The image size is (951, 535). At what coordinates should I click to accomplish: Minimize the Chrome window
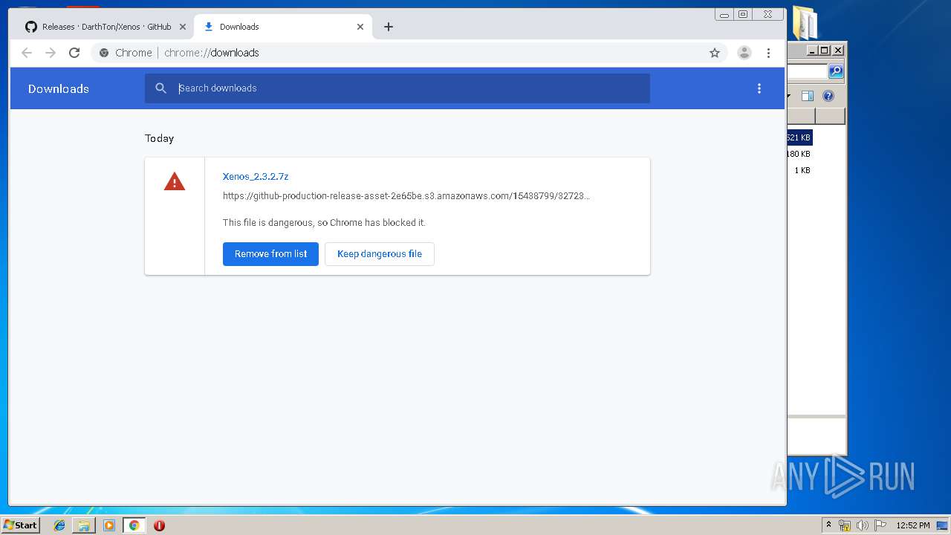click(724, 14)
